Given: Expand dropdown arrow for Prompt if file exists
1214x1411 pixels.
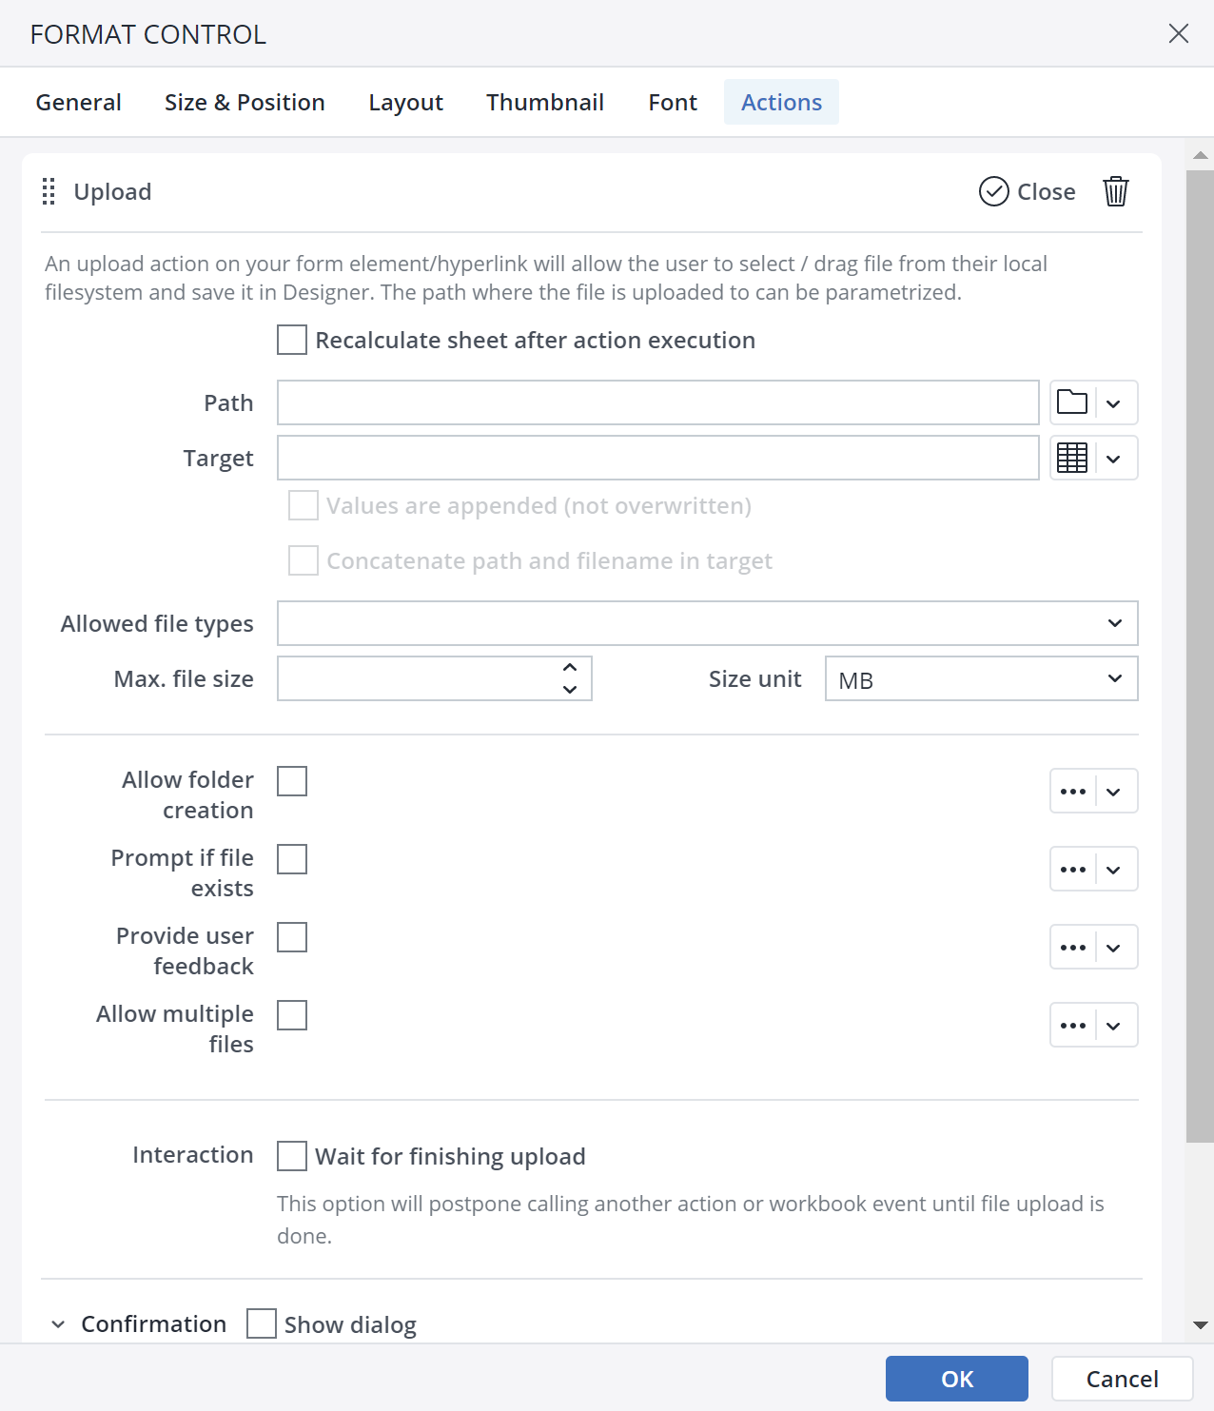Looking at the screenshot, I should 1114,870.
